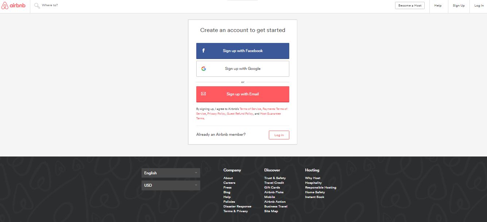The width and height of the screenshot is (487, 222).
Task: Open the Guest Refund Policy link
Action: 240,114
